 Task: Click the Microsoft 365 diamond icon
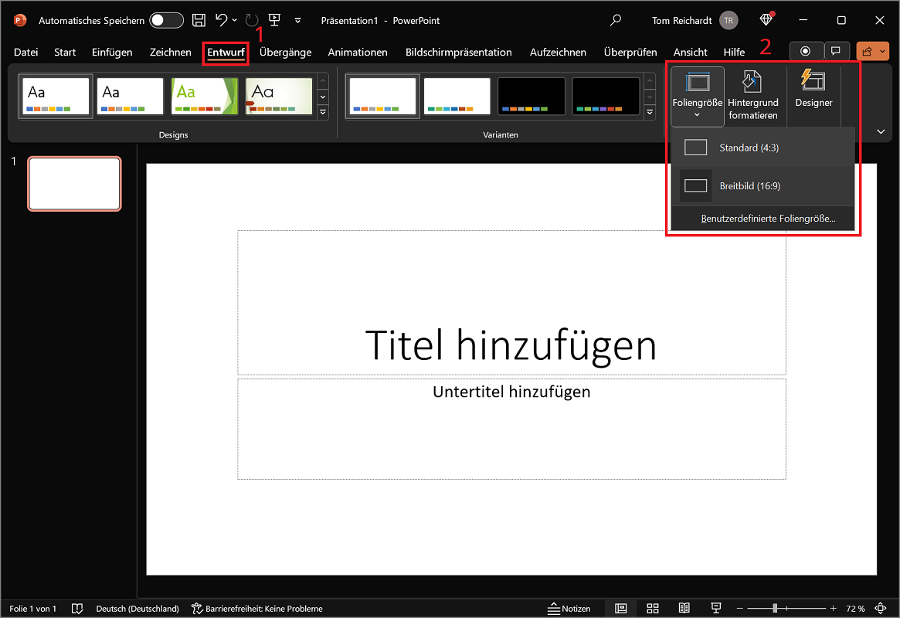click(766, 20)
